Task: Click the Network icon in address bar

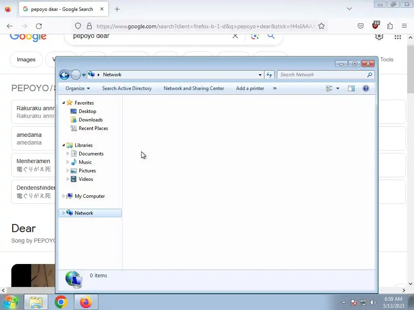Action: point(91,74)
